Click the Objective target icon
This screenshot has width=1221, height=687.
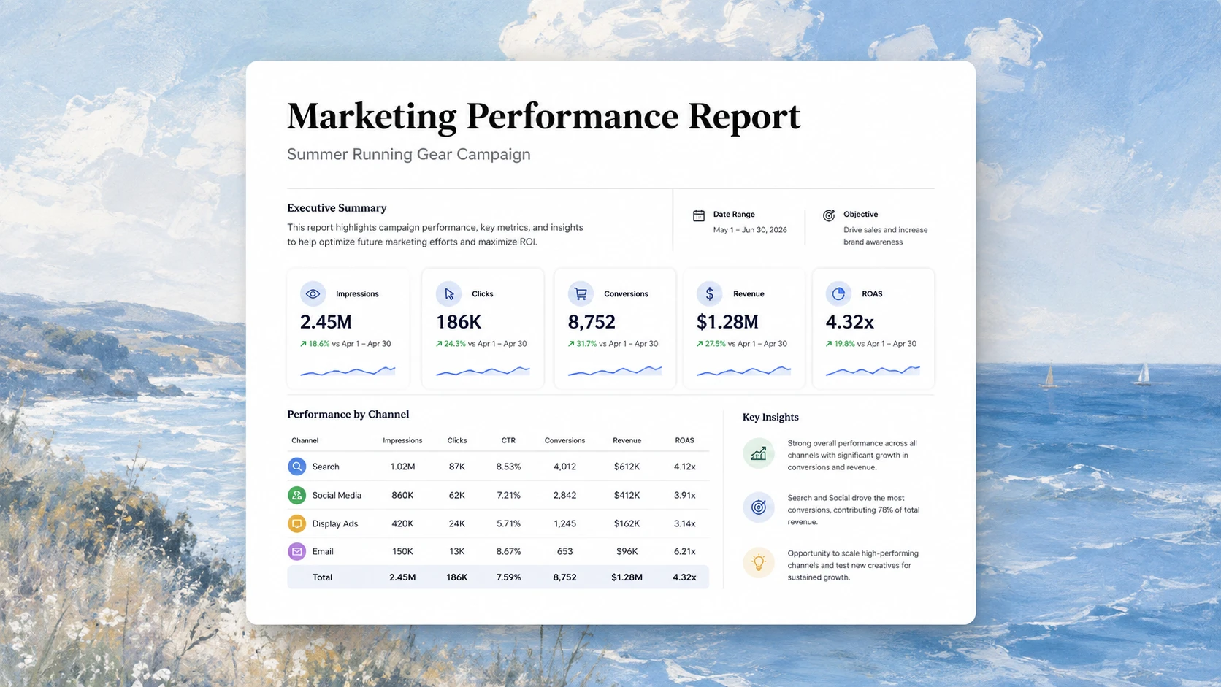pyautogui.click(x=829, y=215)
